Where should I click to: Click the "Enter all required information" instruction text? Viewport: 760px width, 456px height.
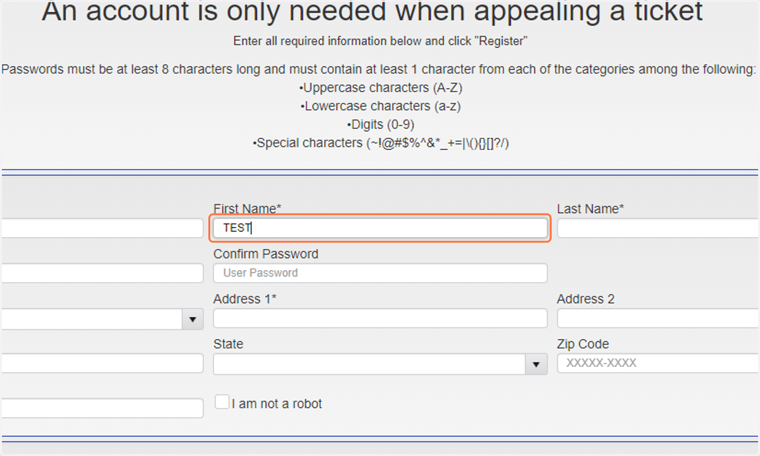[x=381, y=42]
